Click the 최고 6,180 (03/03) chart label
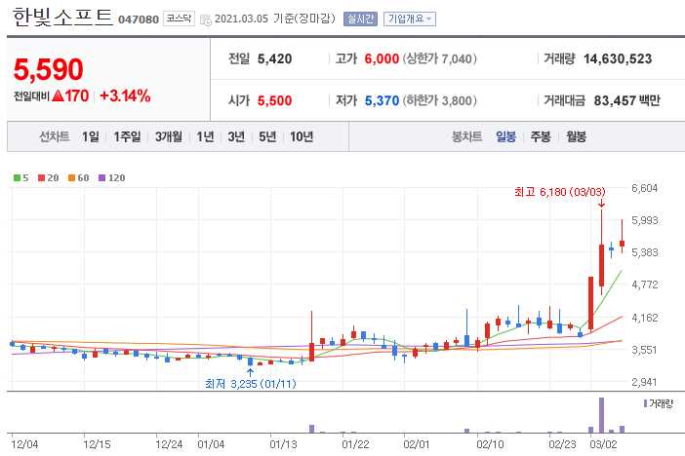 click(560, 192)
